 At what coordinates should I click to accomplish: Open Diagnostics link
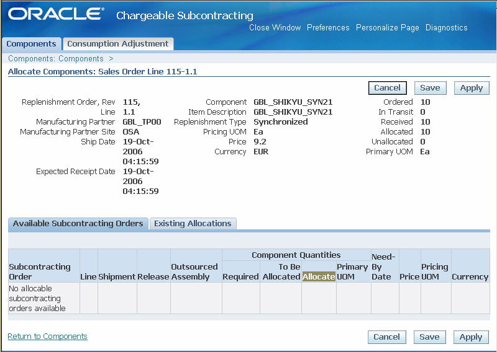point(446,27)
